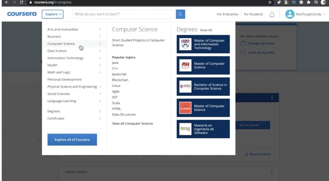
Task: Expand the Arts and Humanities chevron
Action: pos(100,29)
